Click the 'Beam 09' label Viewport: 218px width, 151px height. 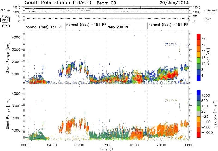coord(106,3)
